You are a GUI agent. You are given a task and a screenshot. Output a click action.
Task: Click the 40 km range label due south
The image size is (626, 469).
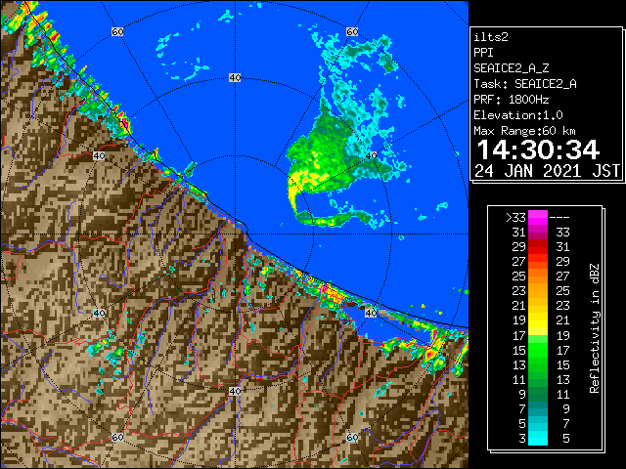[x=235, y=391]
